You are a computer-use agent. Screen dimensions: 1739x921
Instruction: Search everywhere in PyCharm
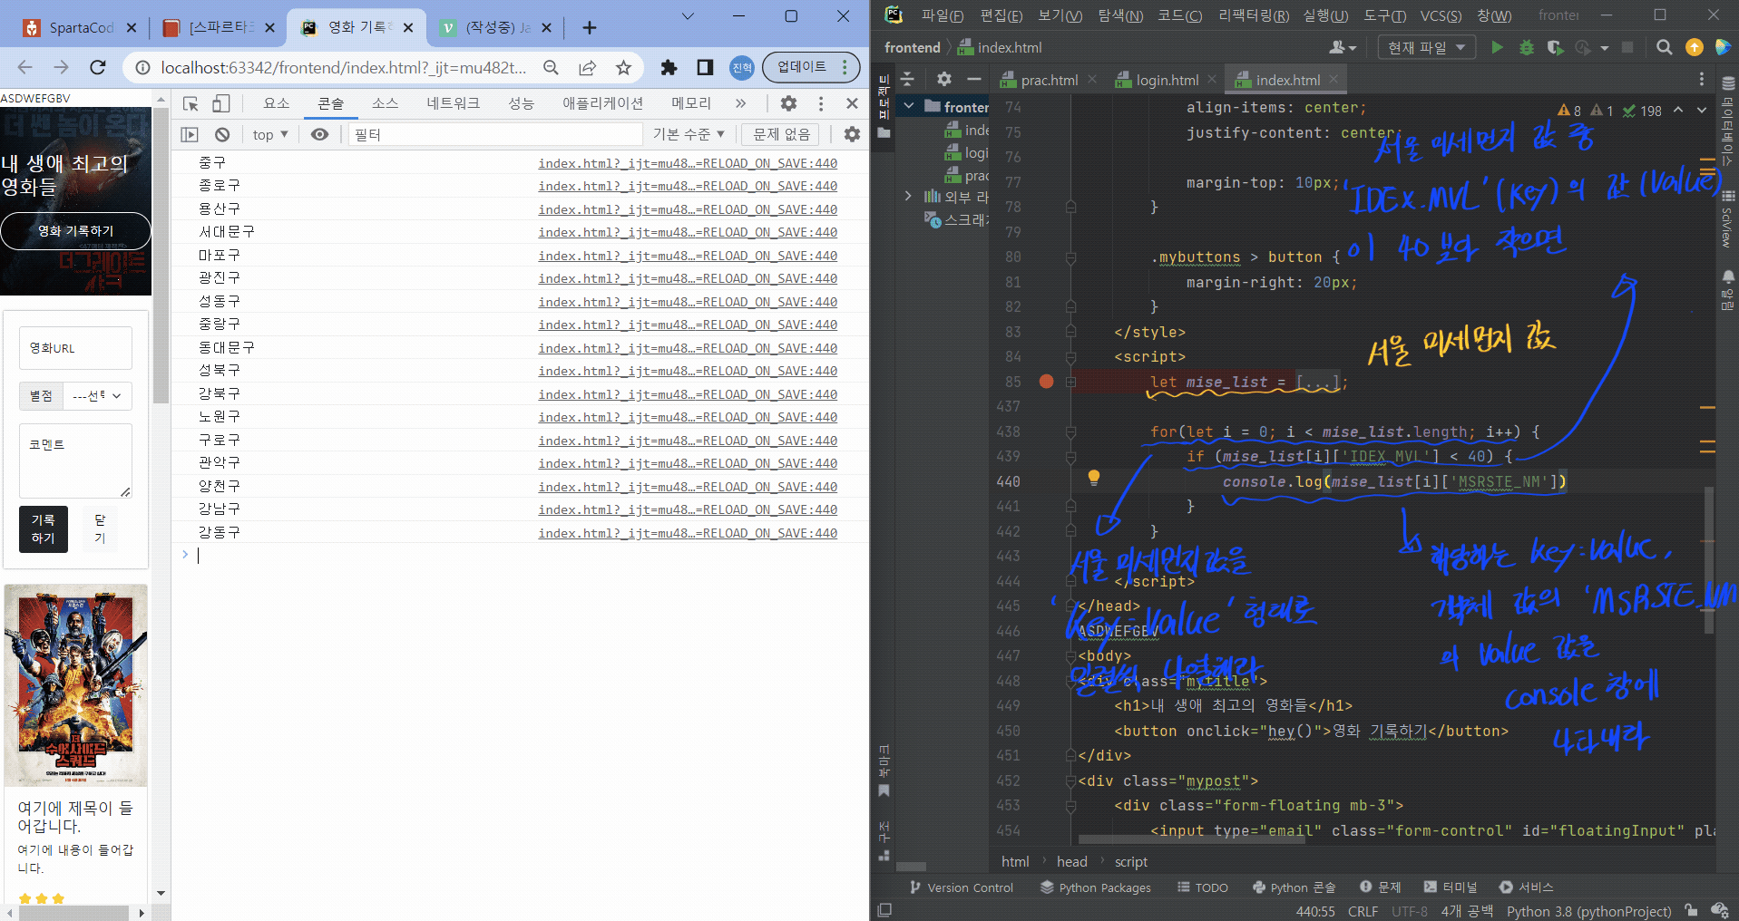[x=1664, y=47]
